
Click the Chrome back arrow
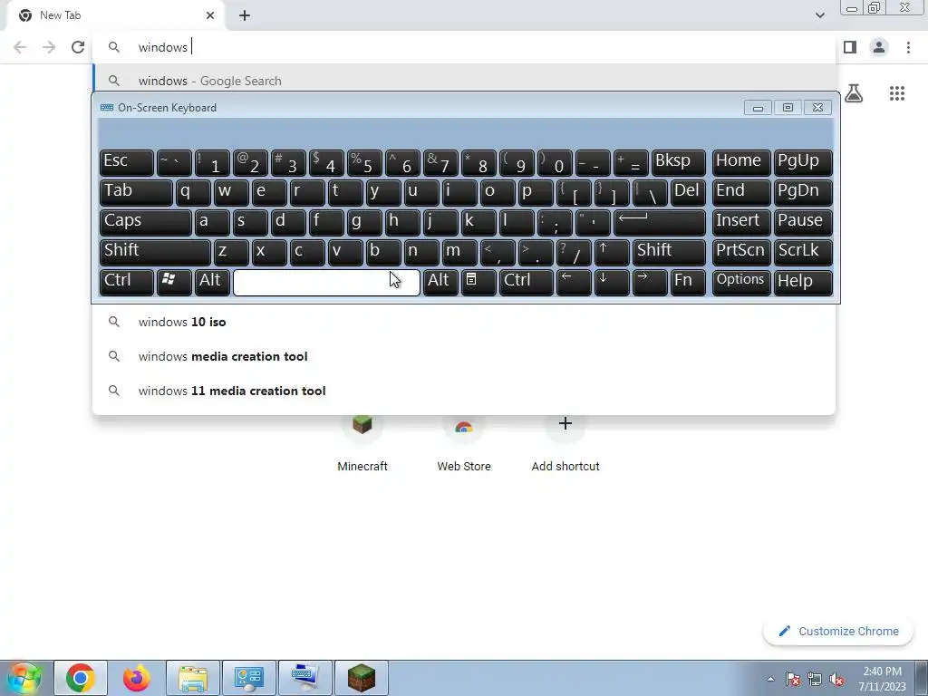[x=20, y=47]
